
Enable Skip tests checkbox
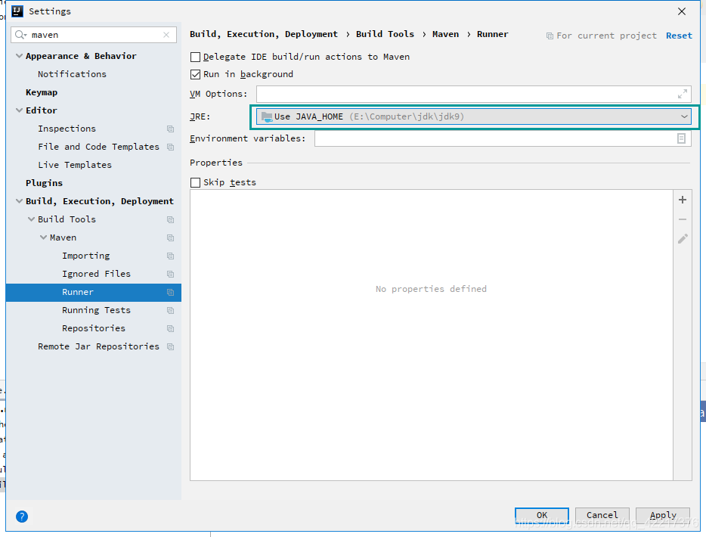click(196, 182)
